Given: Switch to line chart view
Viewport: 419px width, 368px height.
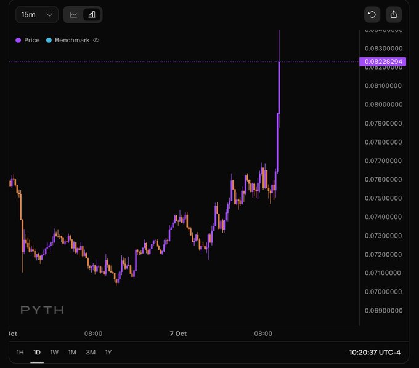Looking at the screenshot, I should (73, 15).
